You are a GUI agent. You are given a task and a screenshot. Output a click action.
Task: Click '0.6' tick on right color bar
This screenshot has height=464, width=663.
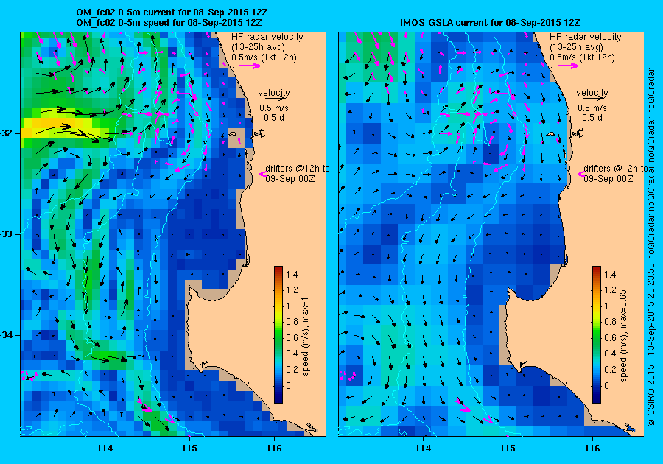point(610,337)
